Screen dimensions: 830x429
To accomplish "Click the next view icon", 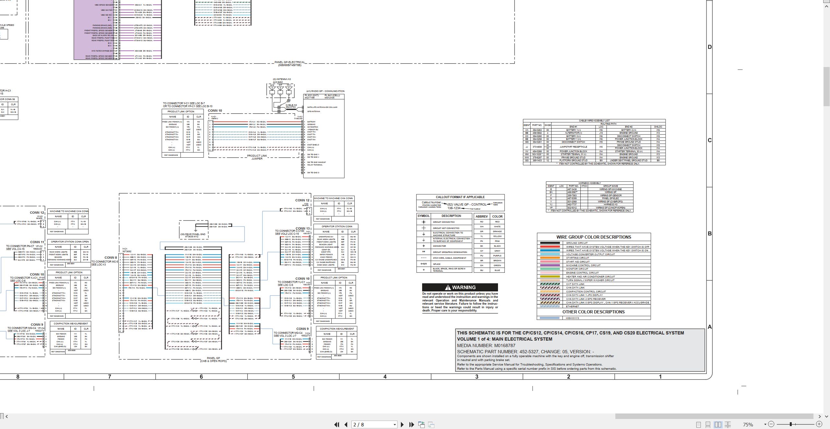I will [431, 424].
